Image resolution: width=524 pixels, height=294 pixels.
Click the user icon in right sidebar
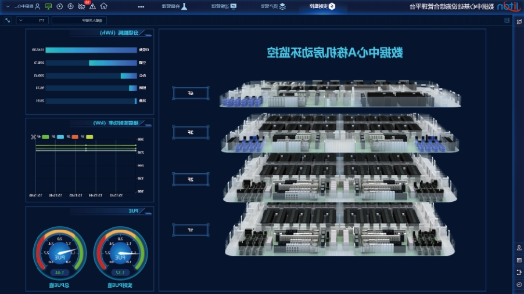(x=518, y=248)
